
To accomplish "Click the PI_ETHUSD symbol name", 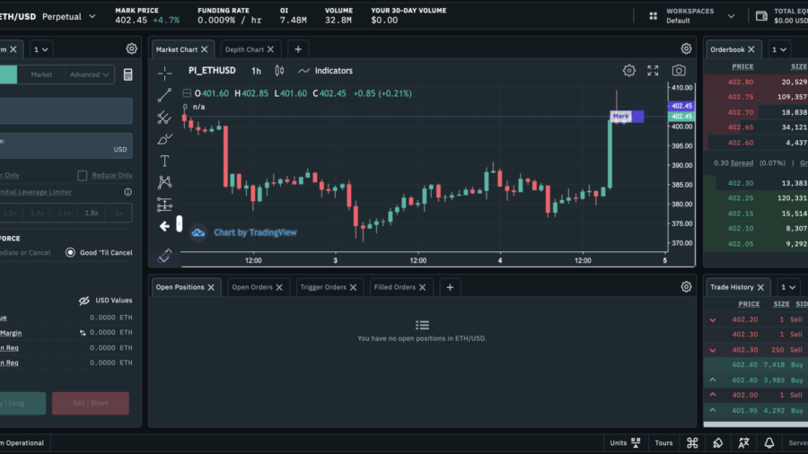I will (x=212, y=71).
